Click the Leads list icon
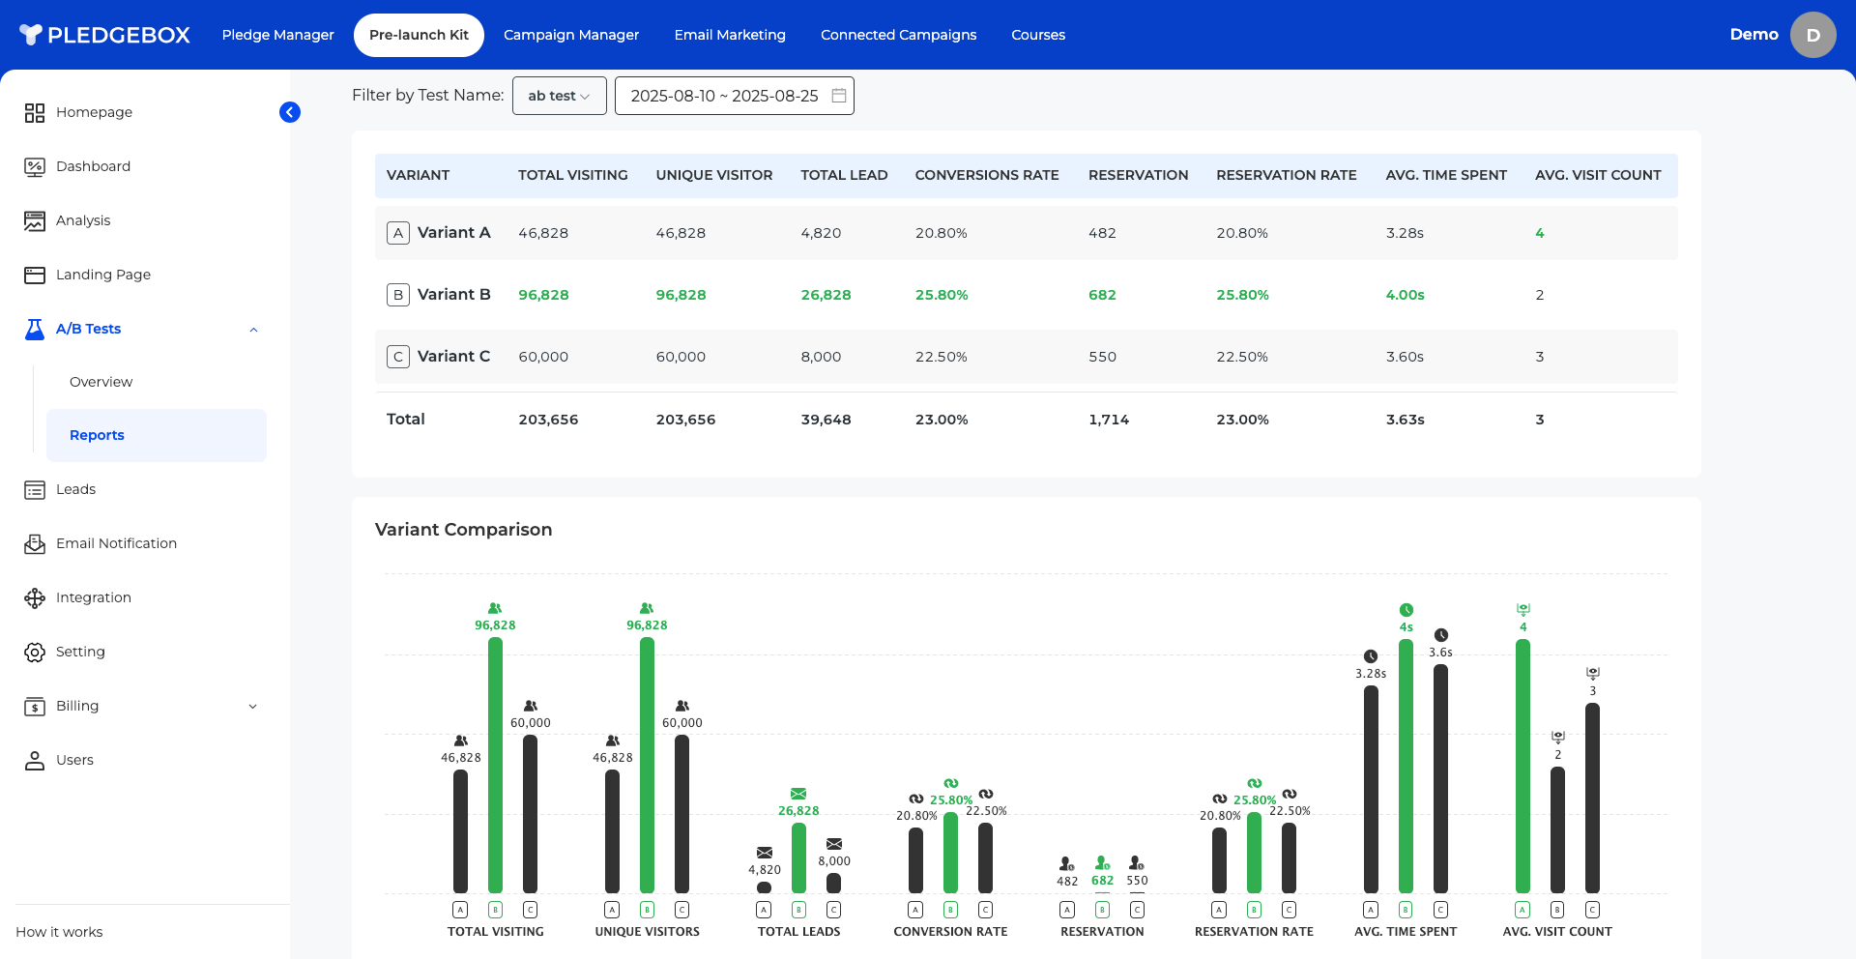Viewport: 1856px width, 959px height. (35, 490)
